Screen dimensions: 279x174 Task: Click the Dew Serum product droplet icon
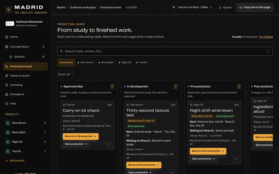click(8, 123)
